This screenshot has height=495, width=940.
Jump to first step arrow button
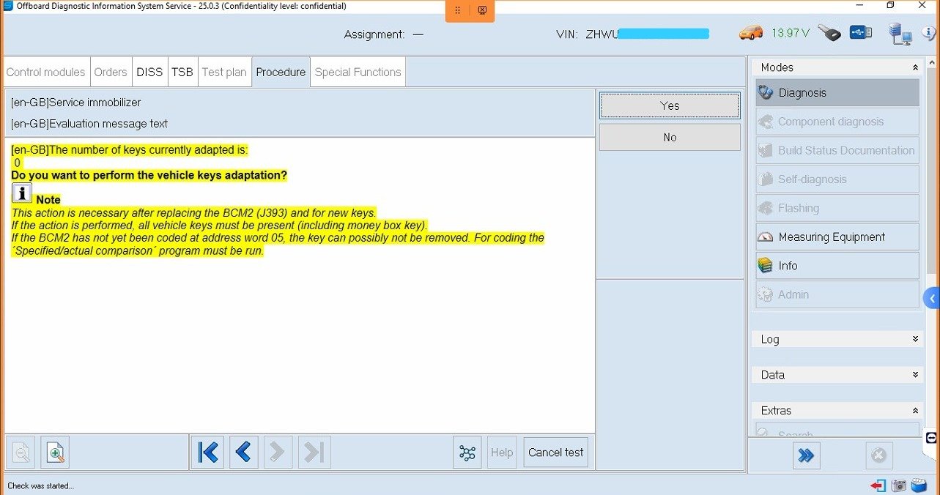click(x=208, y=453)
